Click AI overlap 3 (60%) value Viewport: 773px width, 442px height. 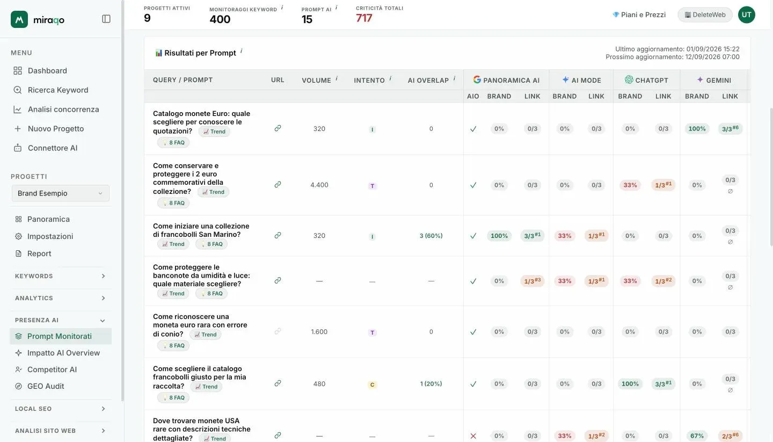[x=431, y=236]
